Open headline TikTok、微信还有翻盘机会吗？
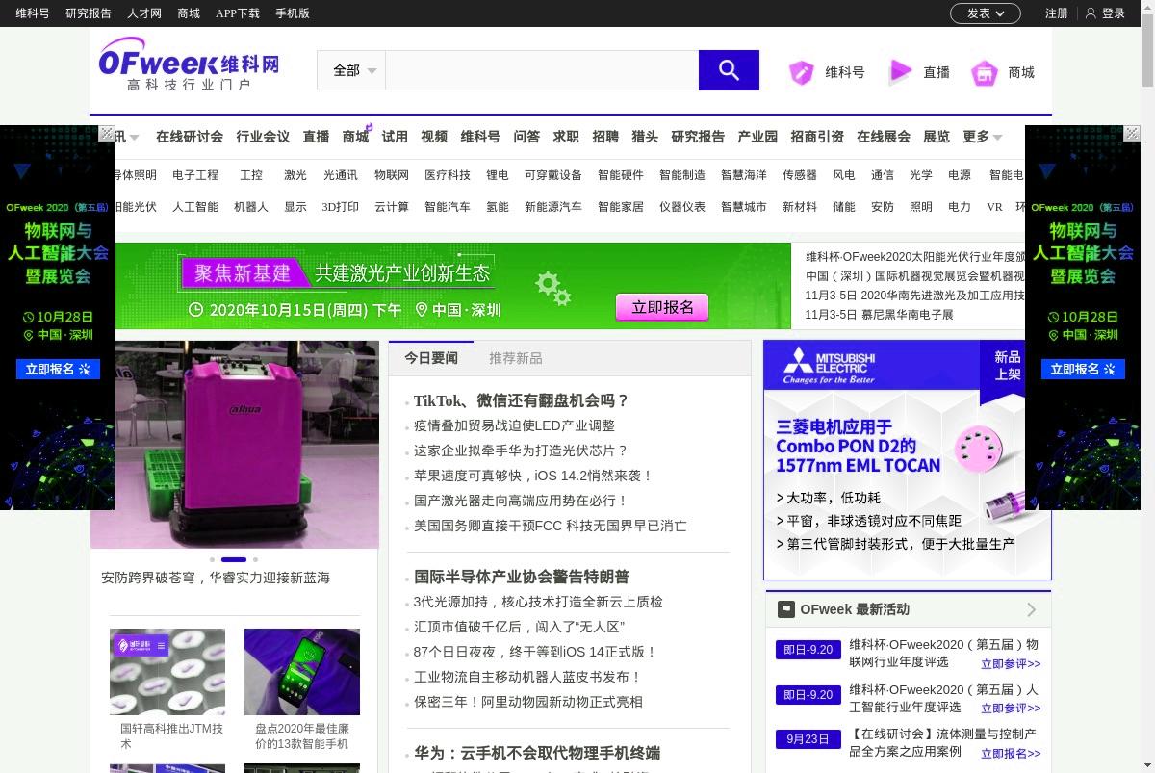This screenshot has height=773, width=1155. 521,400
